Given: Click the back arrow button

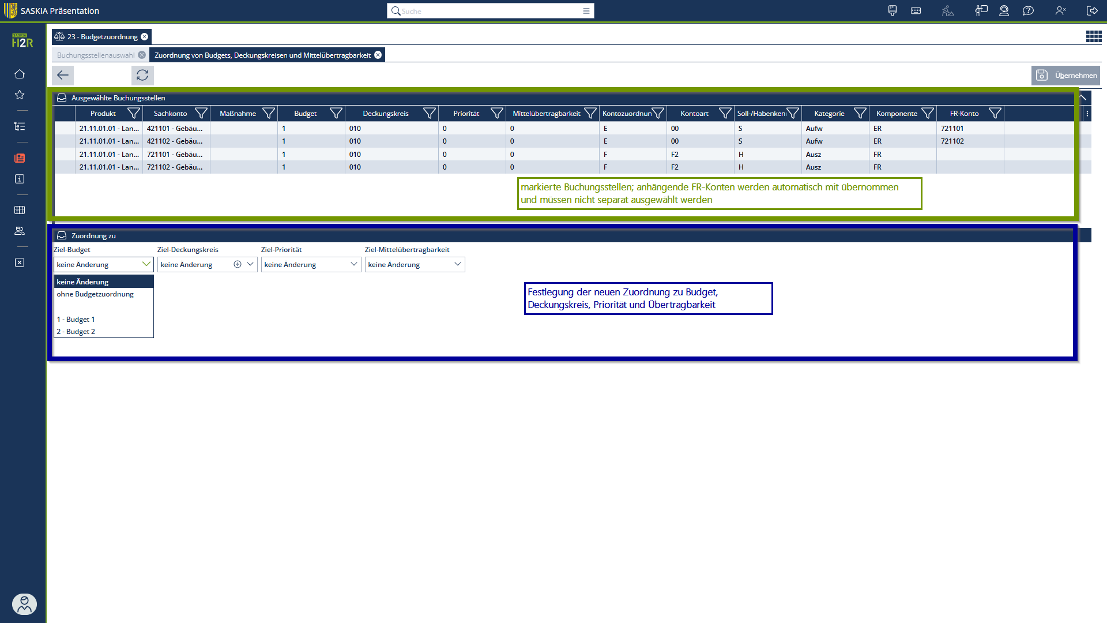Looking at the screenshot, I should (63, 75).
